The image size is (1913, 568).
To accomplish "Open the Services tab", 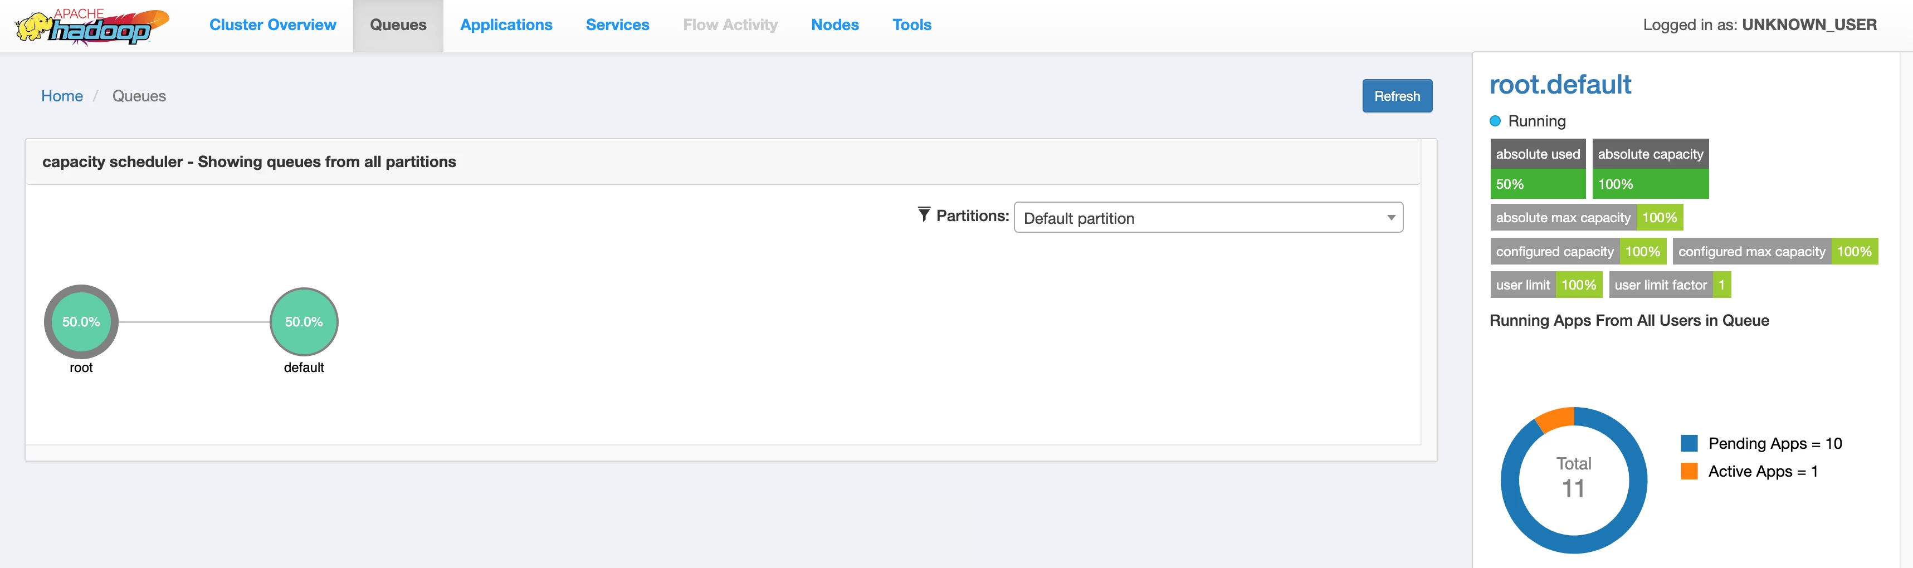I will [617, 25].
